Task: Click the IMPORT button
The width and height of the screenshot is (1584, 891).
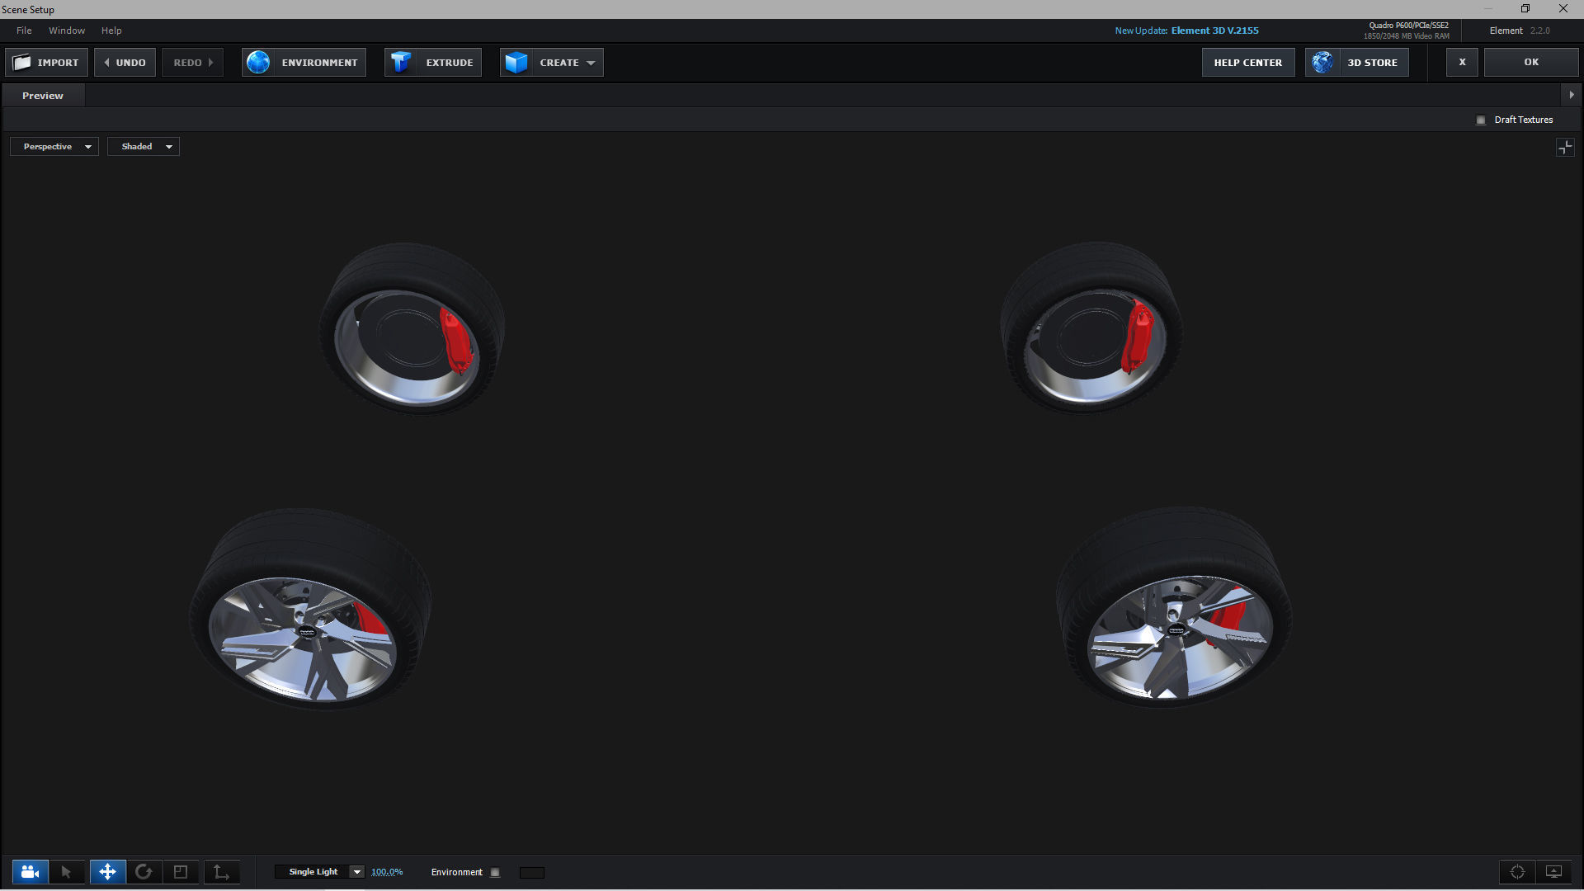Action: point(47,63)
